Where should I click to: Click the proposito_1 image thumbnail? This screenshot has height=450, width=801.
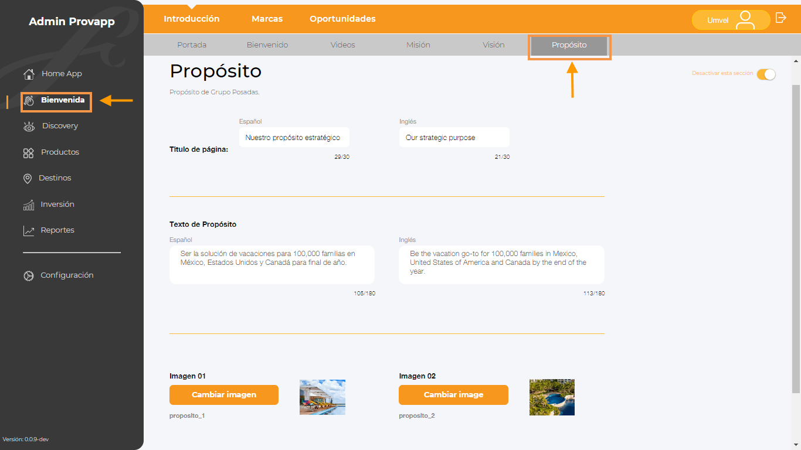click(x=323, y=397)
